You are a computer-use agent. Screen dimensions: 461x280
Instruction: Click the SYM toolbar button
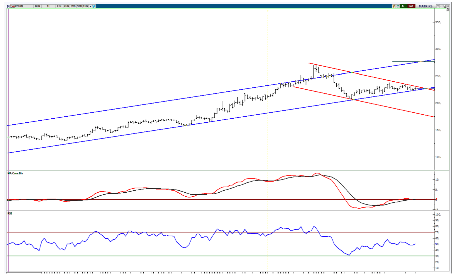[x=80, y=6]
